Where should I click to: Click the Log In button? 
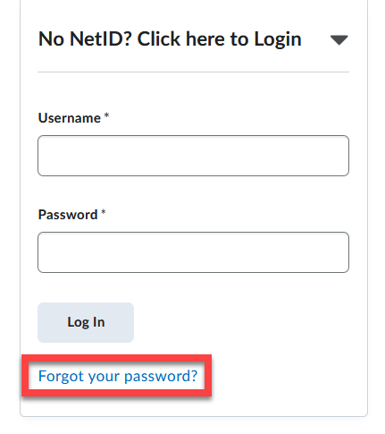[86, 322]
